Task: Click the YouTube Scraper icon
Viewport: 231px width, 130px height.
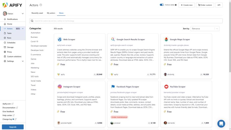Action: [x=166, y=86]
